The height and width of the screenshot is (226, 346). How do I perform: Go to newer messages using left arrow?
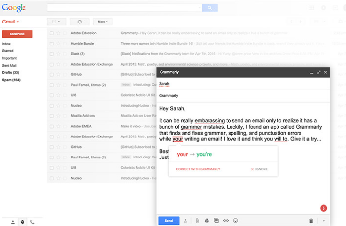tap(292, 22)
